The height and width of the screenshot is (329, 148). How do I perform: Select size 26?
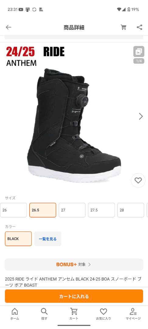tap(13, 210)
